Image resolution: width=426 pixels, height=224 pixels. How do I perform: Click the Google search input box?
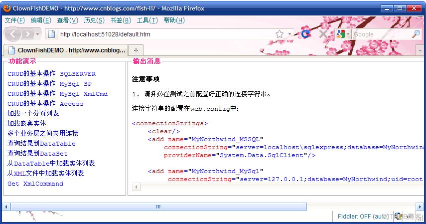pyautogui.click(x=382, y=34)
